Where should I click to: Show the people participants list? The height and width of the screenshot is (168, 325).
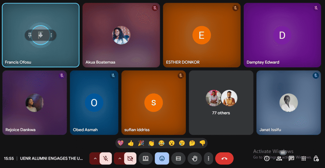coord(279,158)
